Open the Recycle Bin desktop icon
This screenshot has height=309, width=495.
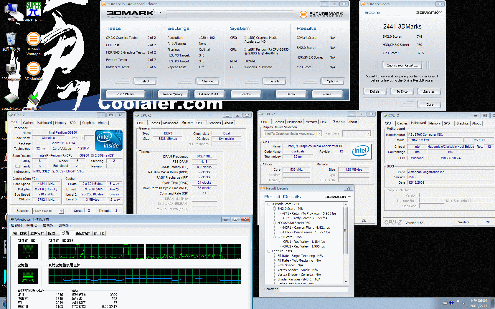click(11, 41)
